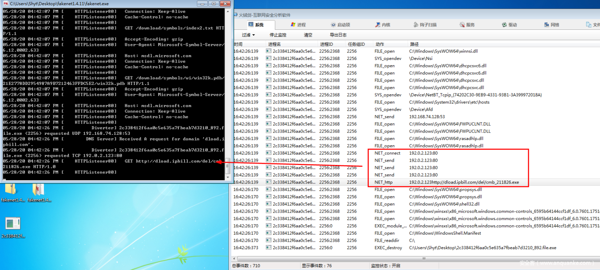The image size is (600, 270).
Task: Click the 导出日志 button
Action: 338,35
